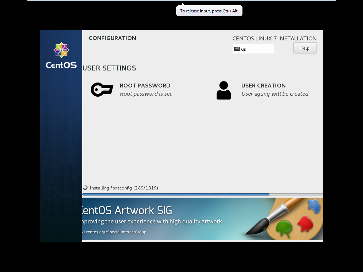Click the CONFIGURATION title text
Image resolution: width=363 pixels, height=272 pixels.
(x=112, y=38)
